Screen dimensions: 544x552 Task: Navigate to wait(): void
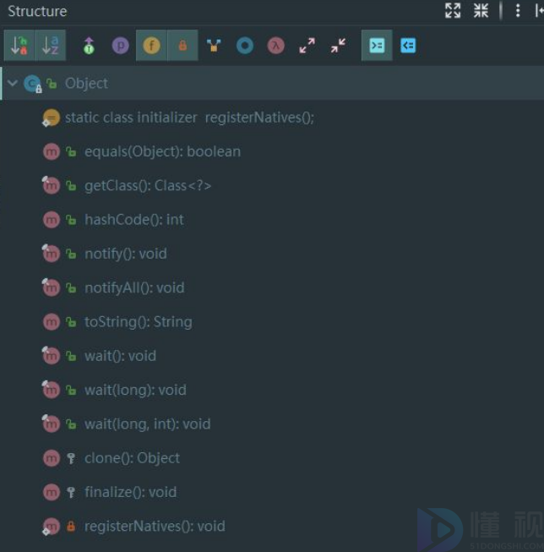pos(120,356)
